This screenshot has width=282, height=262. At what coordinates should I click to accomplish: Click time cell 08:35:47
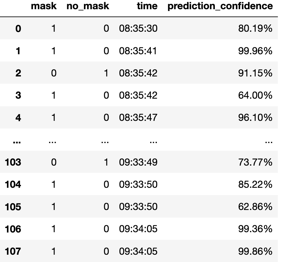138,118
